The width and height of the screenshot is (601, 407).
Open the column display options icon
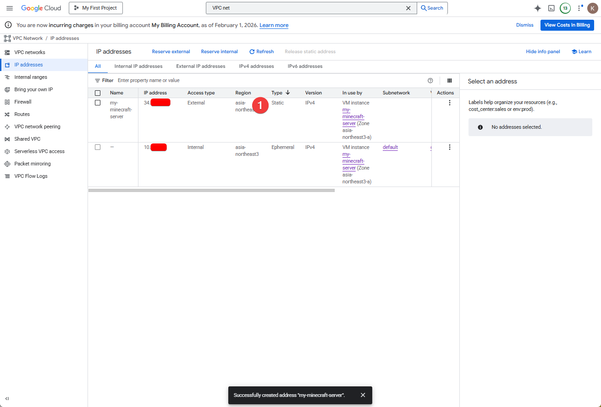pyautogui.click(x=450, y=81)
